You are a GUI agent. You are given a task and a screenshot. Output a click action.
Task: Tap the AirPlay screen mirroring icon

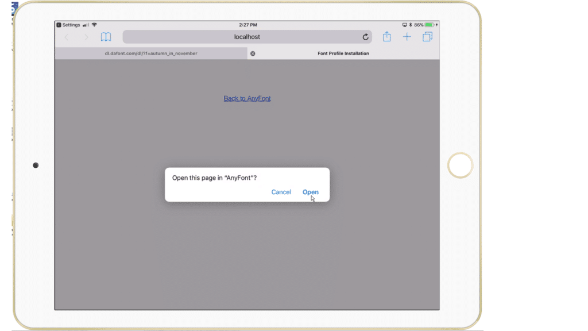405,25
